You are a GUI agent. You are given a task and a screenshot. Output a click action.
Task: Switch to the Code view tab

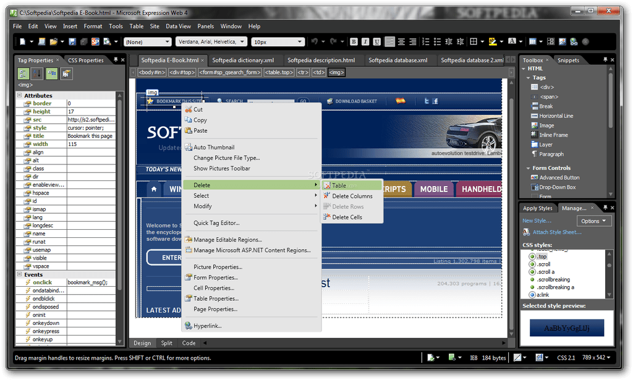pyautogui.click(x=189, y=344)
